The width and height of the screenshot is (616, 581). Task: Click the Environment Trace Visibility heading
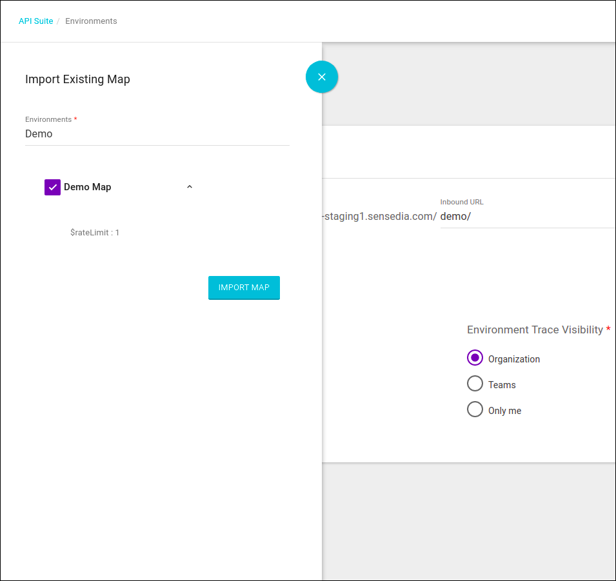coord(535,330)
